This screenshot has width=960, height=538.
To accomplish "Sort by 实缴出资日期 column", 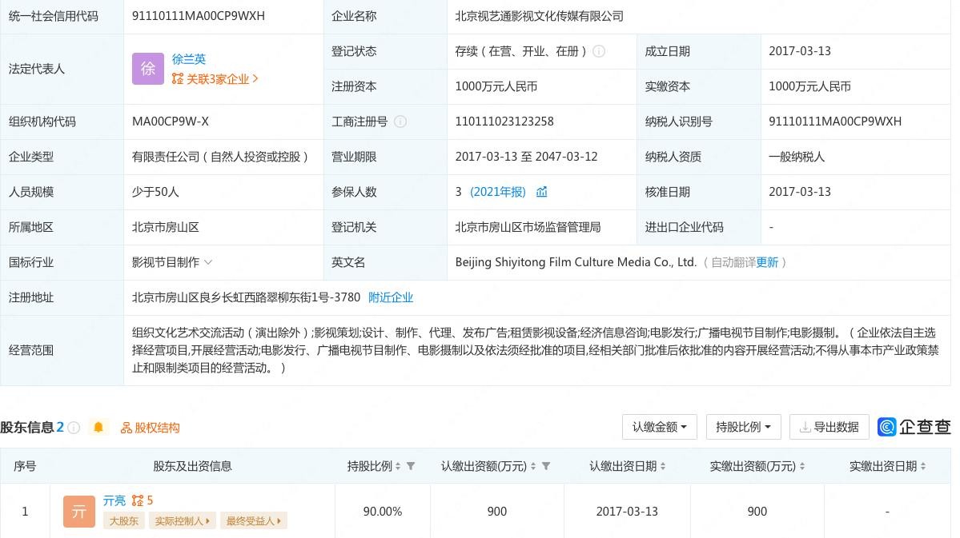I will (x=923, y=466).
